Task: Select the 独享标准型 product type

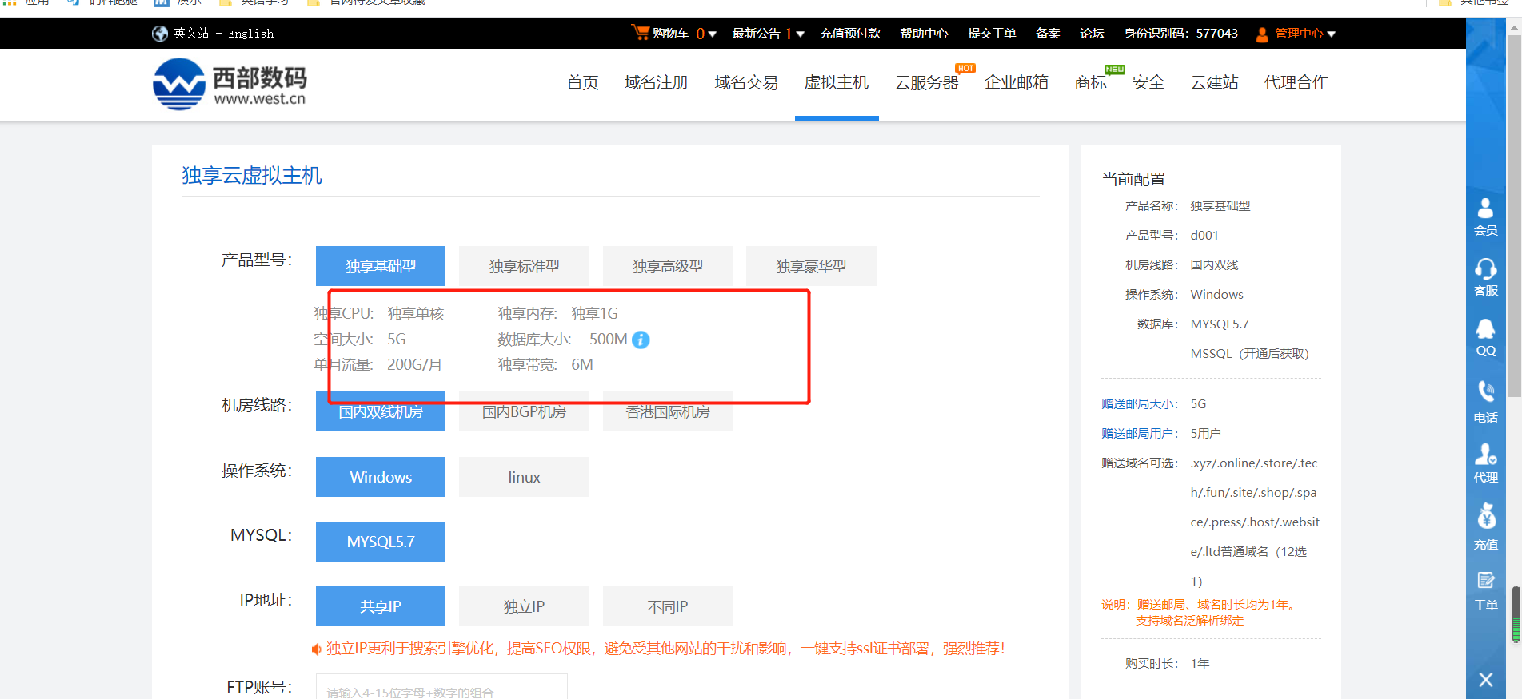Action: click(x=524, y=266)
